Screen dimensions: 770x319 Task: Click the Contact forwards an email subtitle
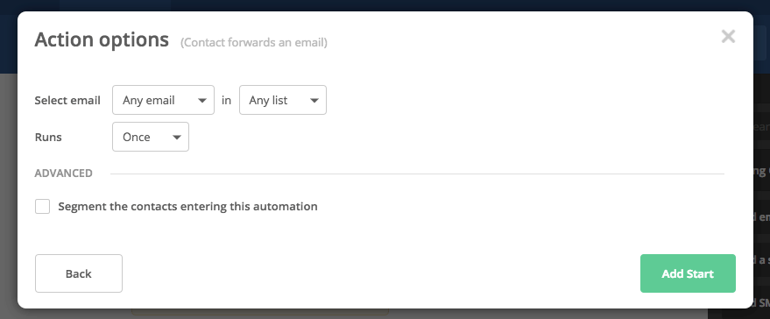(254, 43)
